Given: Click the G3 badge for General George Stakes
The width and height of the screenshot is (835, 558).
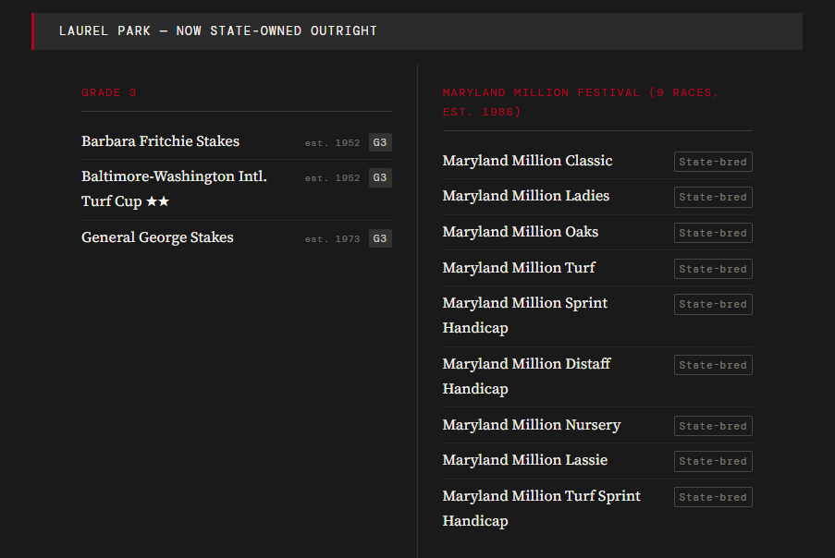Looking at the screenshot, I should [x=380, y=238].
